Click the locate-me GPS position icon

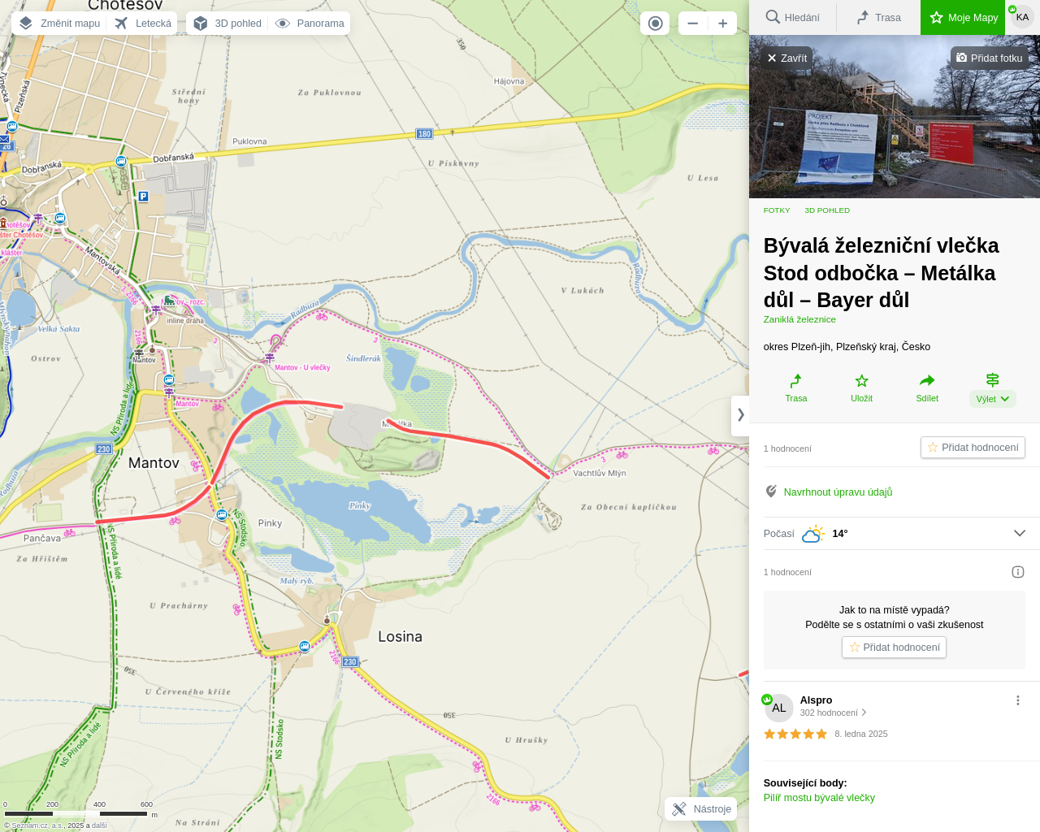click(x=655, y=24)
